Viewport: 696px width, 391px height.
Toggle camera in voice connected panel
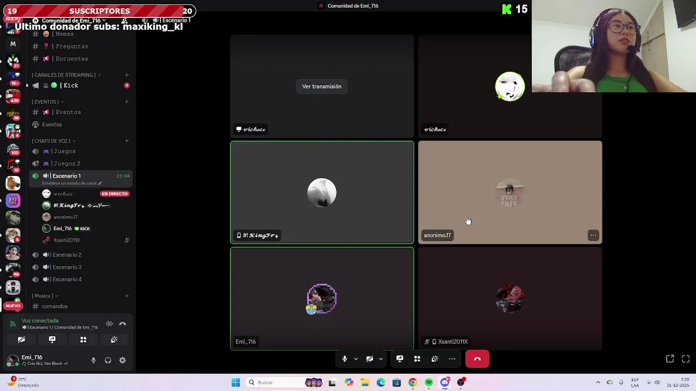(21, 339)
